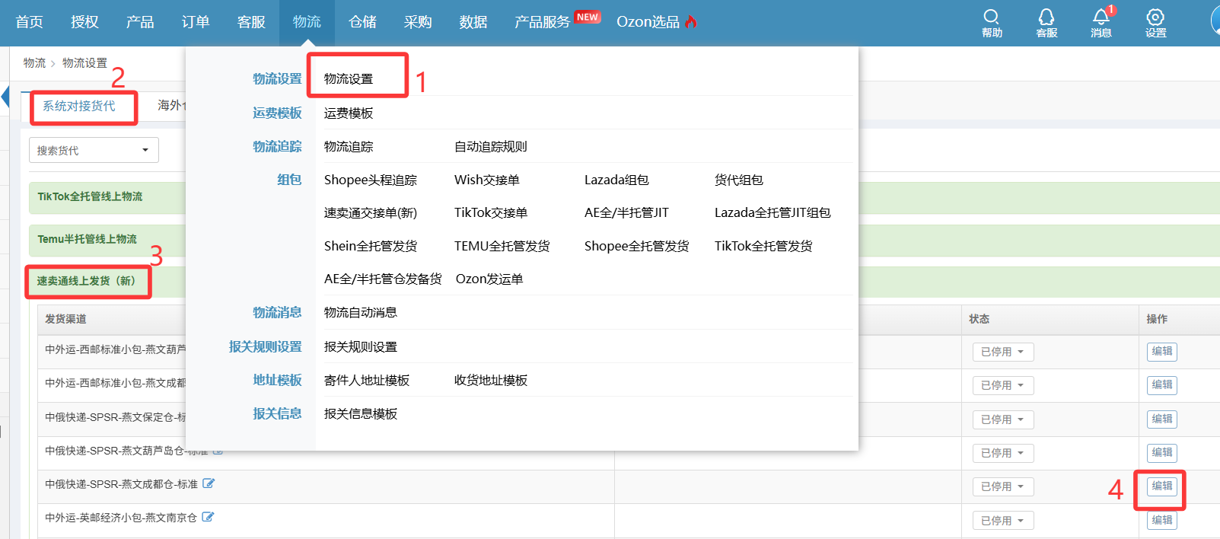Open the 客服 headset icon in header
1220x539 pixels.
1046,23
